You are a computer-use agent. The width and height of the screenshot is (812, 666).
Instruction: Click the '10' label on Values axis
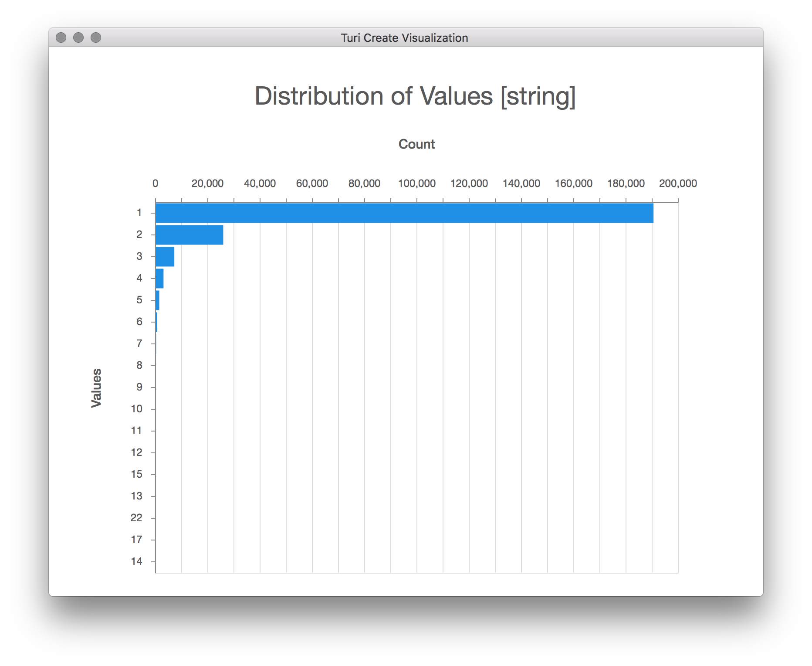pos(136,409)
